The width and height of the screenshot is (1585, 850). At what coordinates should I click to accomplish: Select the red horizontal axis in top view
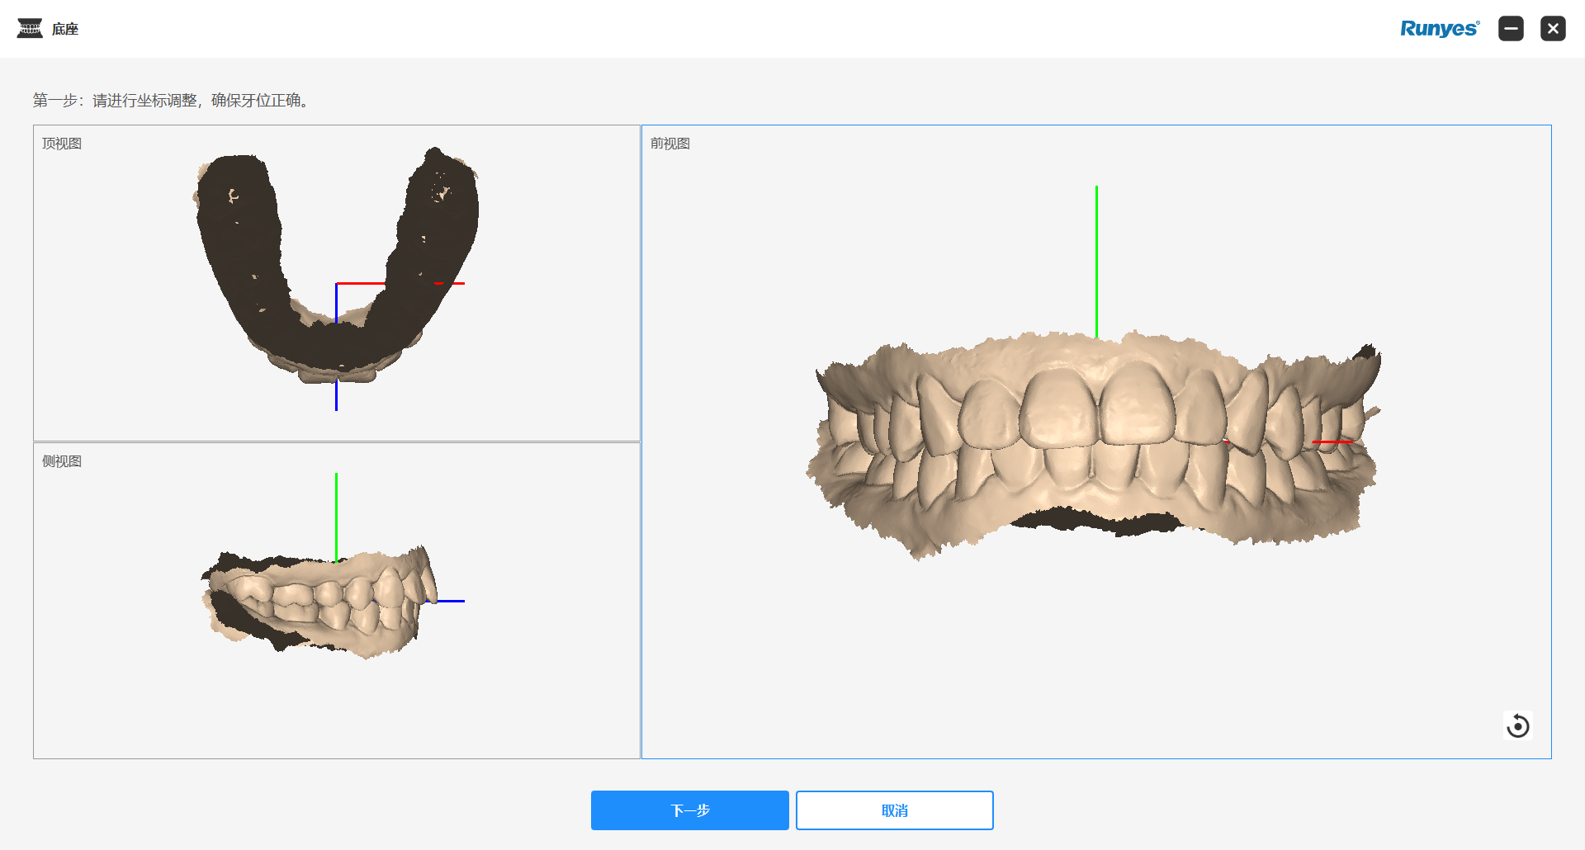point(360,283)
